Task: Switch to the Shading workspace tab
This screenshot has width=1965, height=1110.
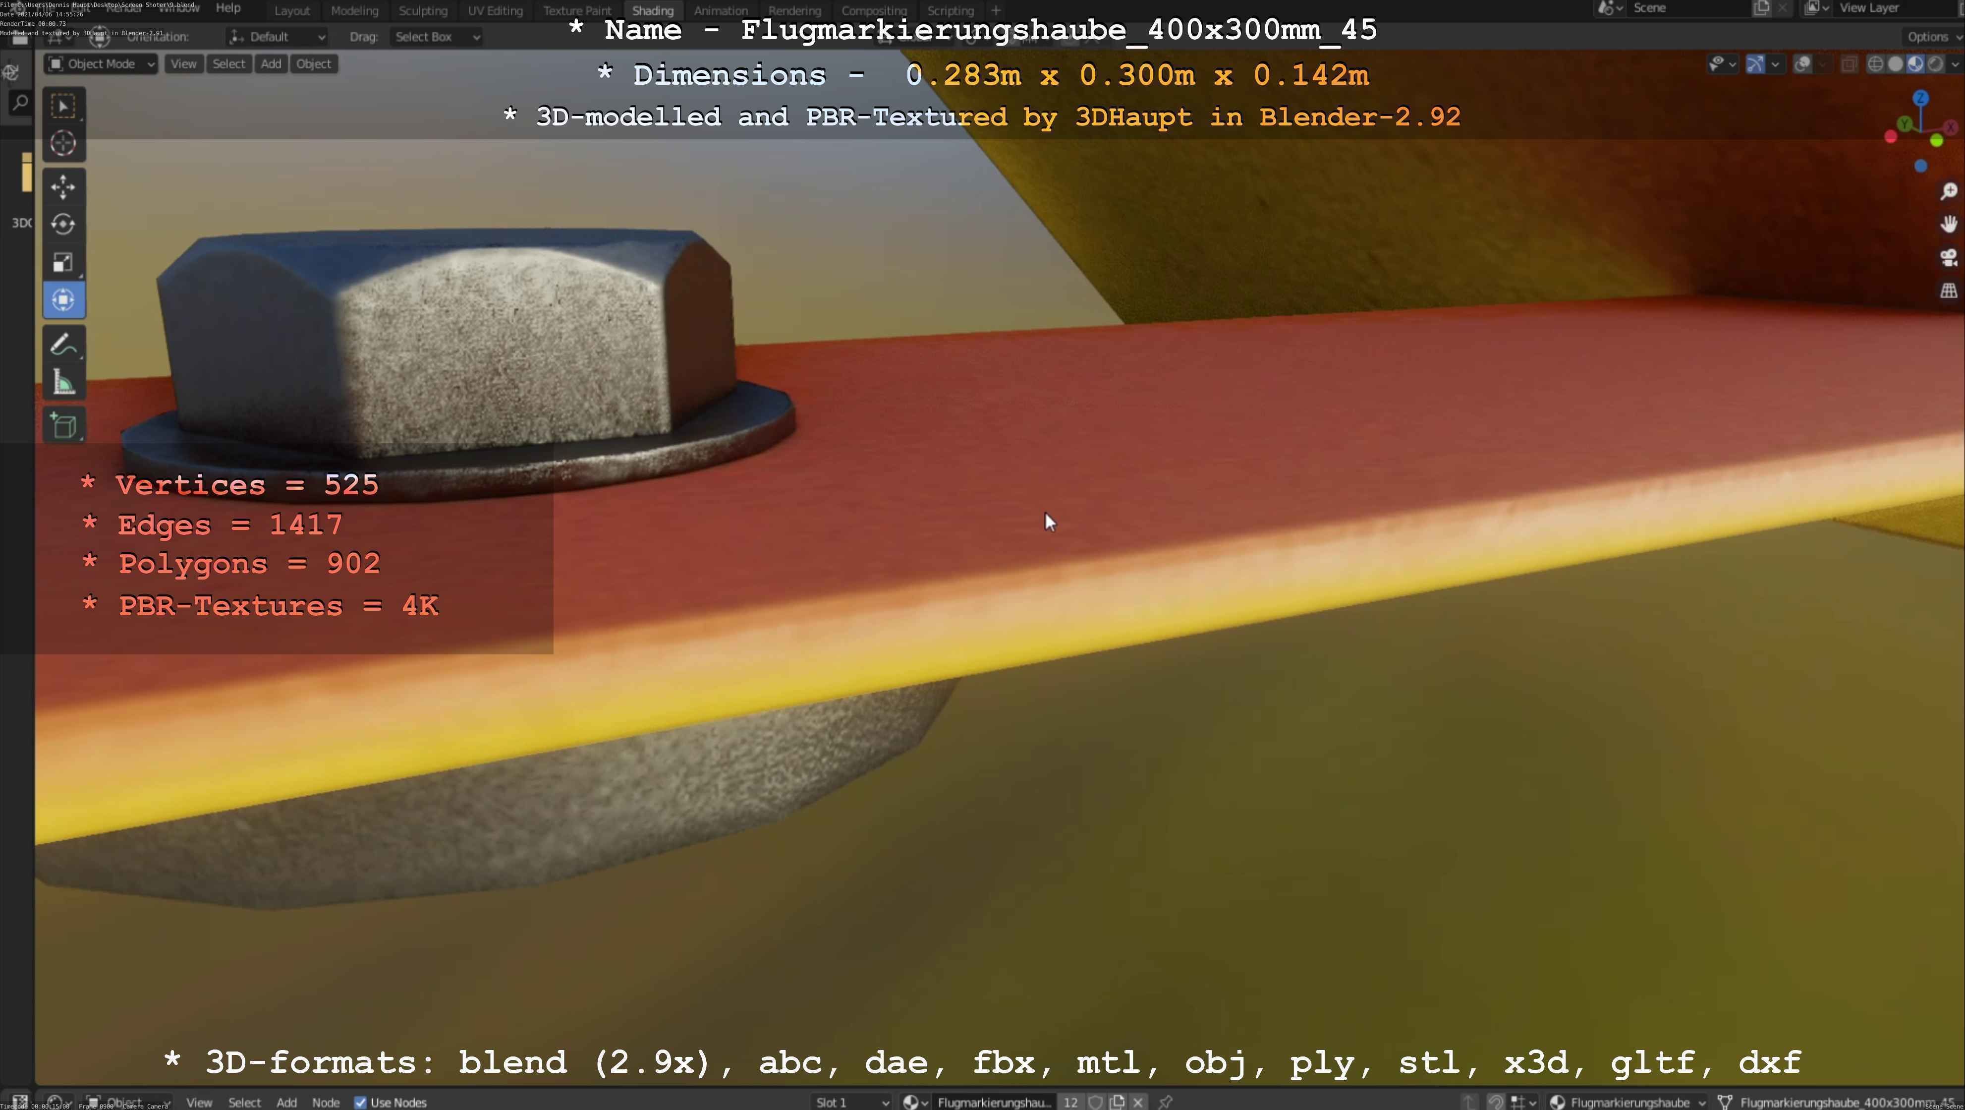Action: click(652, 11)
